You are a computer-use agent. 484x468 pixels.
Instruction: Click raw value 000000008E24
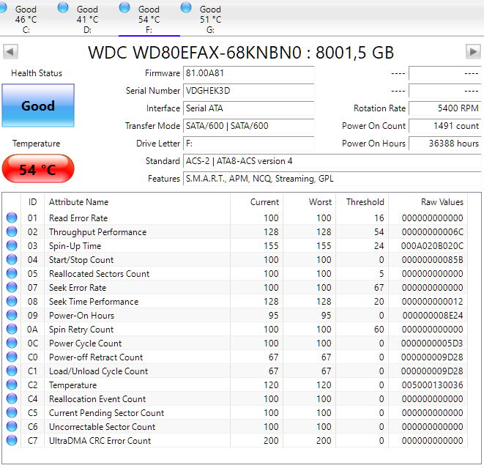(x=433, y=316)
